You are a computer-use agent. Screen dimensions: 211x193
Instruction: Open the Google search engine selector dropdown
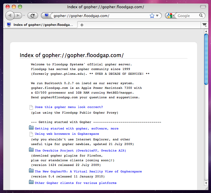pos(170,16)
